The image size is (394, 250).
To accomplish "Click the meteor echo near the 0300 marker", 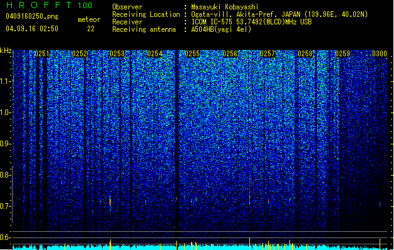I will click(380, 204).
